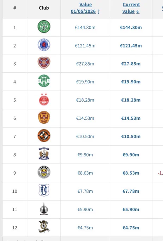Open the Rangers club crest

pyautogui.click(x=44, y=45)
